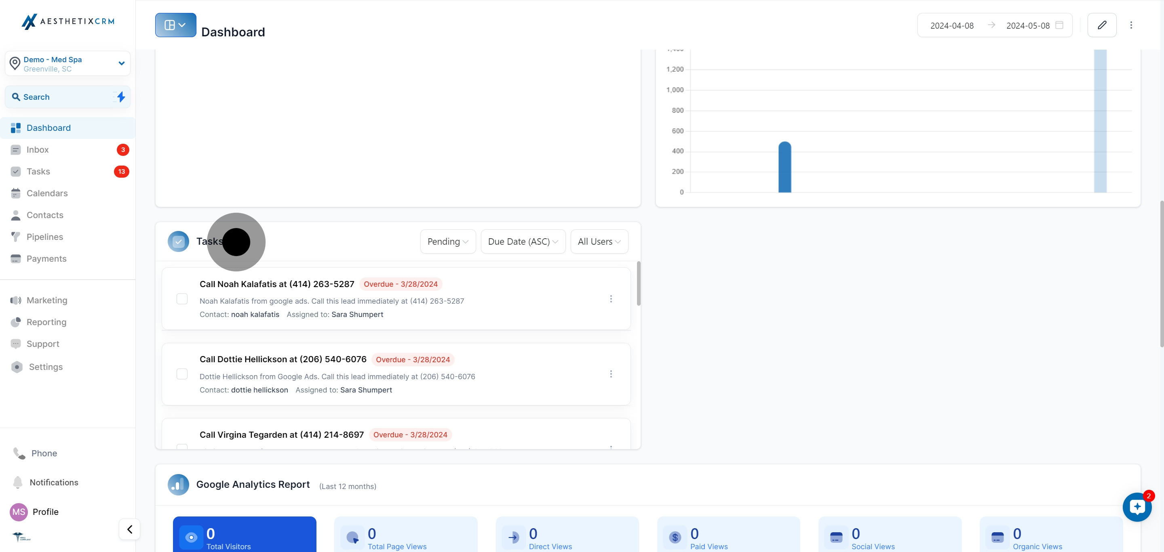Check the Call Noah Kalafatis task

click(x=181, y=299)
